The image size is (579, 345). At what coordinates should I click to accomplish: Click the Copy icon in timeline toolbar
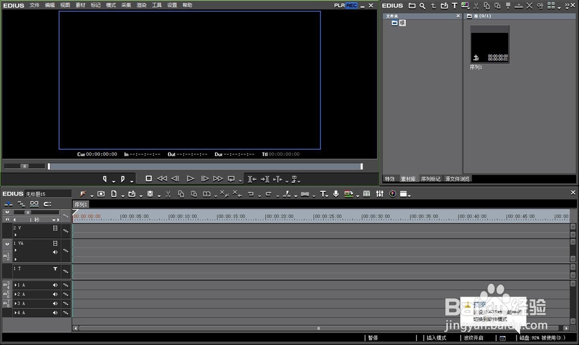181,194
